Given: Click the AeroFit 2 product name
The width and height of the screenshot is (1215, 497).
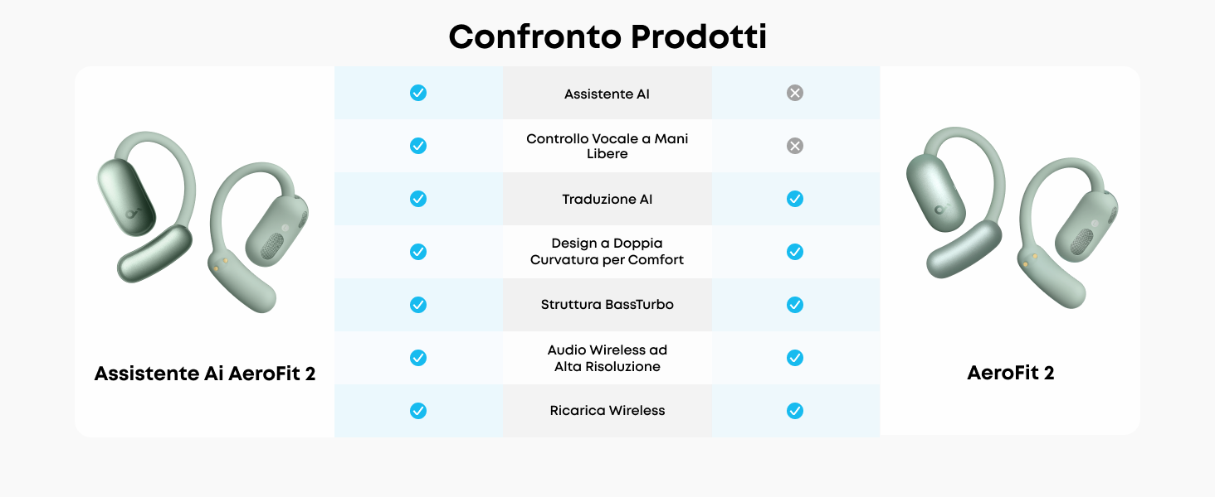Looking at the screenshot, I should [1010, 374].
